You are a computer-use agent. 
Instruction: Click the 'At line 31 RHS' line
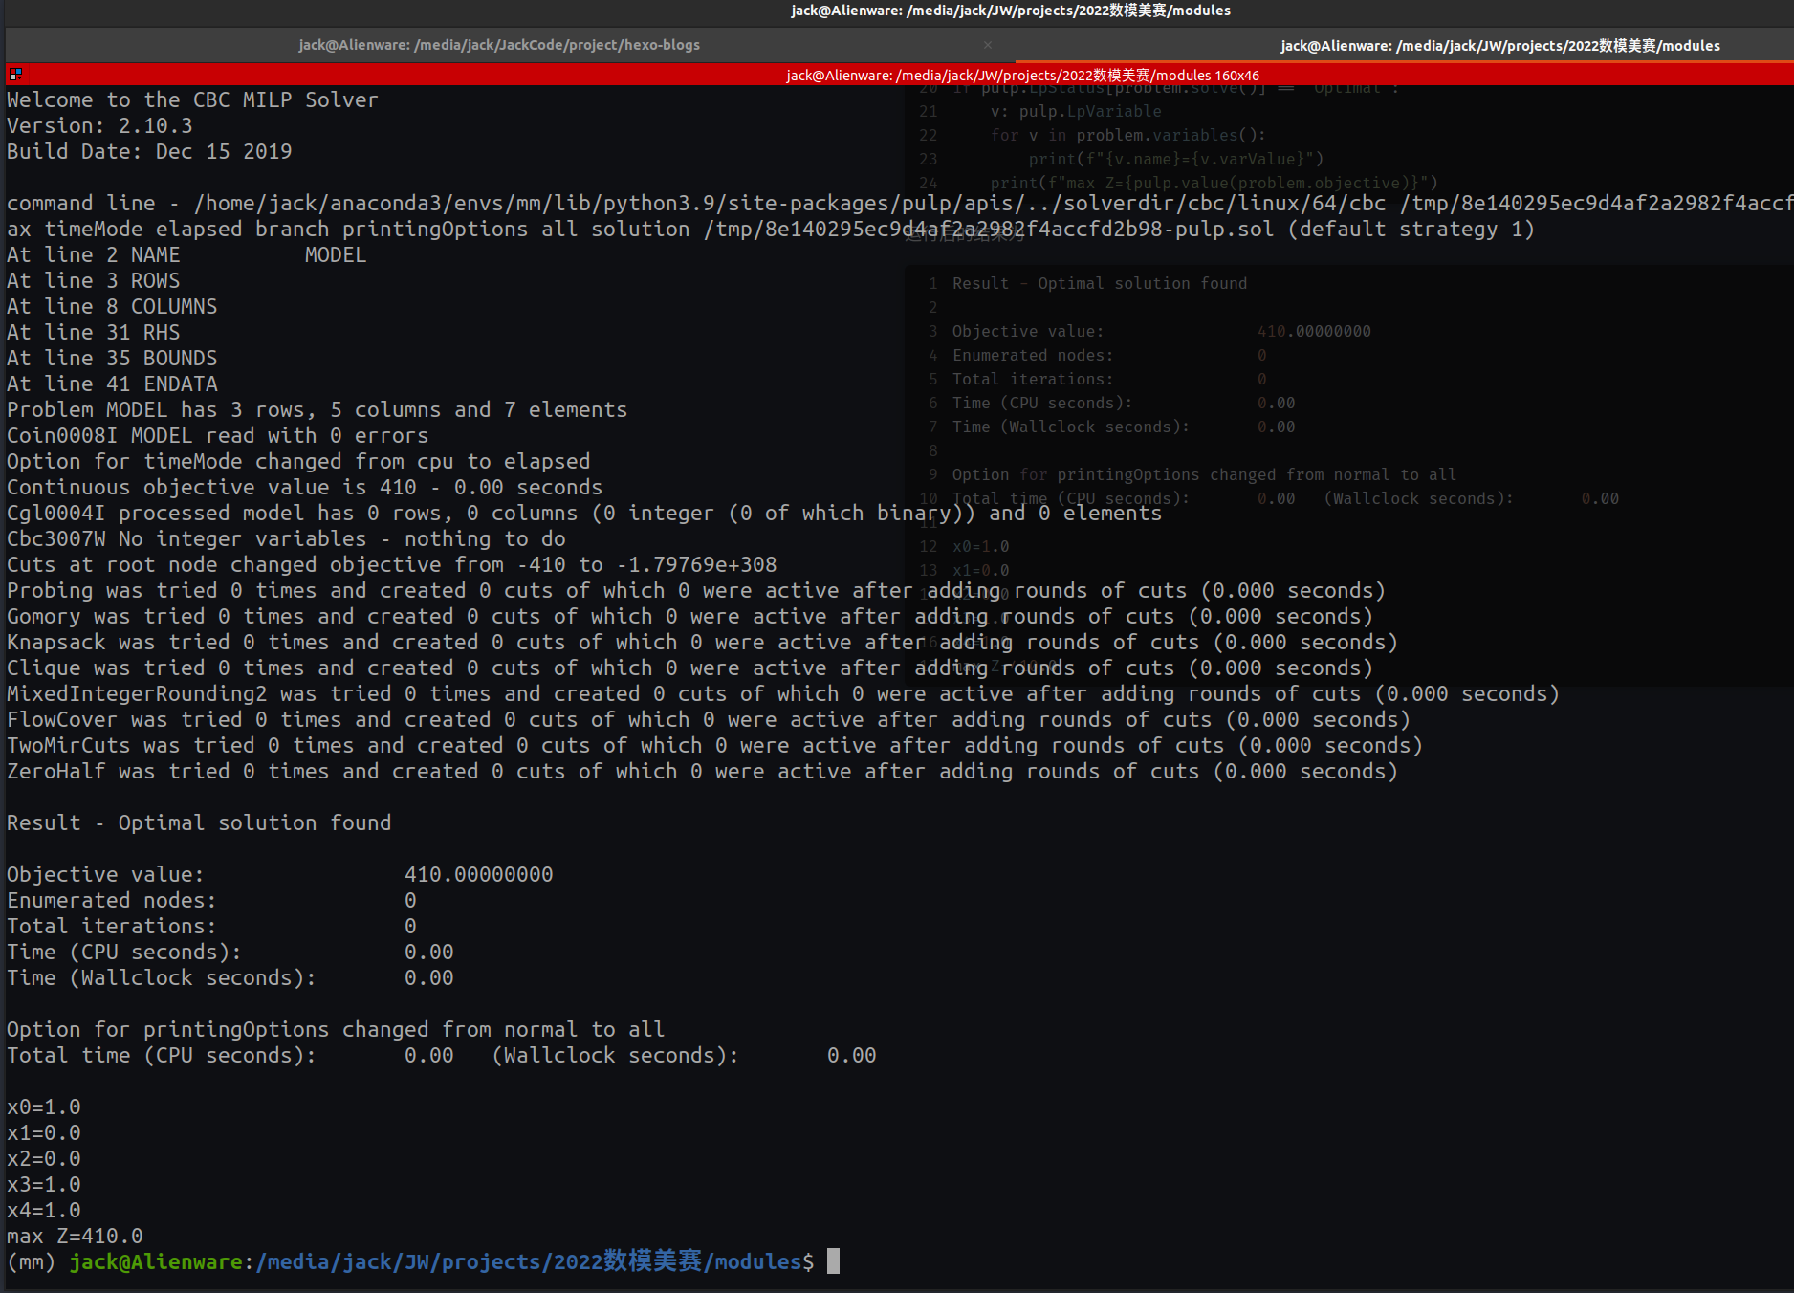coord(94,333)
